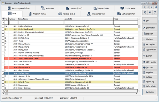Click the horizontal scrollbar right arrow
159x102 pixels.
[x=136, y=94]
